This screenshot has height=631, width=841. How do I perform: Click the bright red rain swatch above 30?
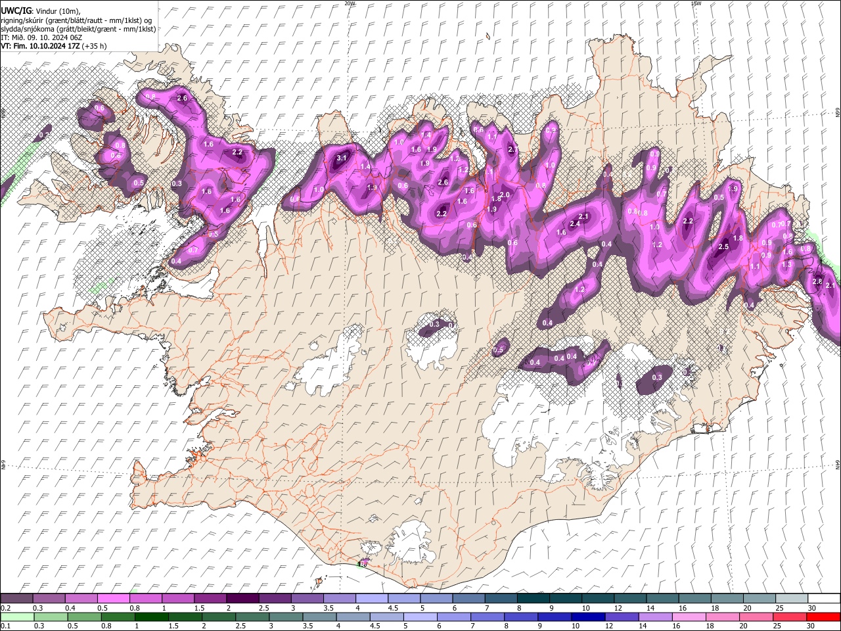(x=823, y=617)
